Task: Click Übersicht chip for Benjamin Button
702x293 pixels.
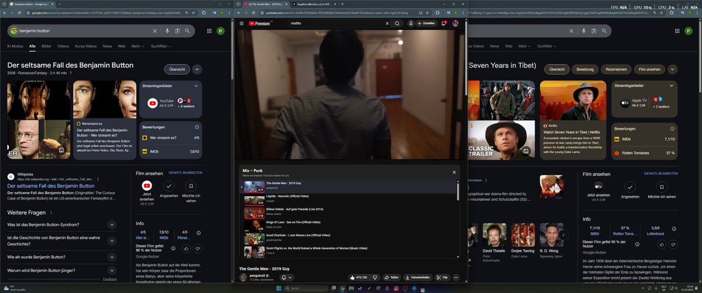Action: click(177, 69)
